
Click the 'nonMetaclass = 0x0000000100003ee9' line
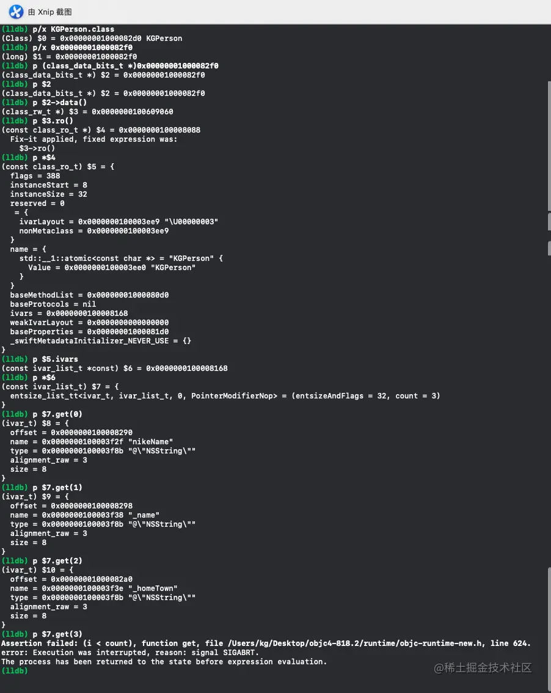point(93,231)
